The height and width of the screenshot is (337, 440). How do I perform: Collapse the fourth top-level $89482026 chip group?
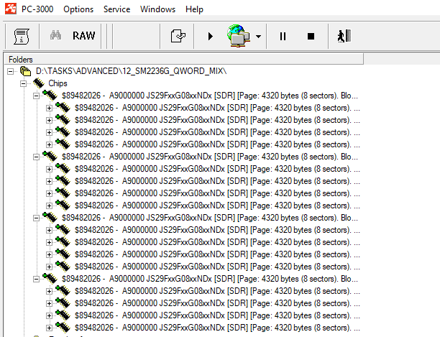pyautogui.click(x=36, y=280)
